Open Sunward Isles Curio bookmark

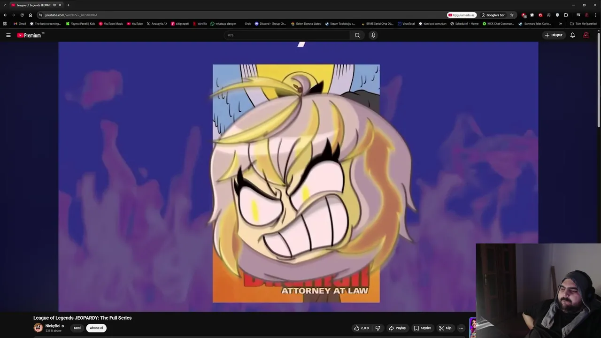(535, 23)
